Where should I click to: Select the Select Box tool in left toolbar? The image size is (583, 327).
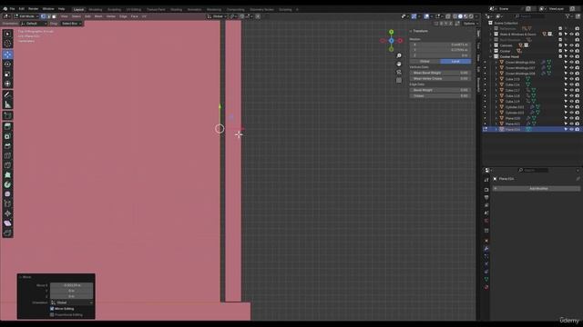[7, 35]
